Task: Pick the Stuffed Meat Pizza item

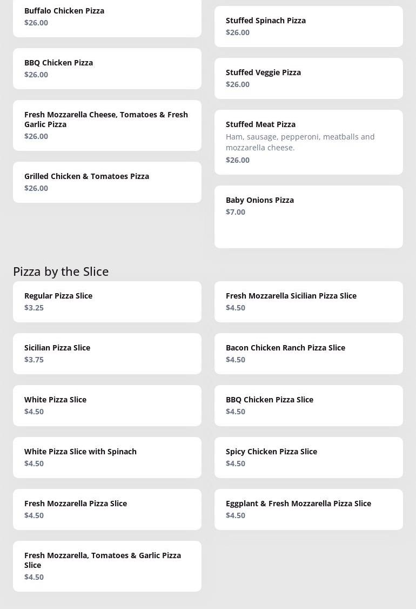Action: (x=308, y=142)
